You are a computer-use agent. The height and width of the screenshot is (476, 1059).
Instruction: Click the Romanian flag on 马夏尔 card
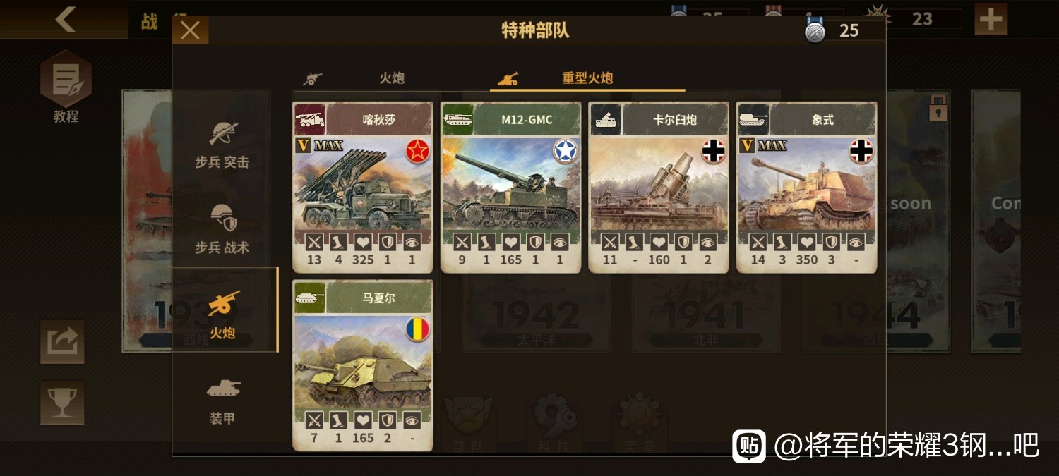pyautogui.click(x=417, y=329)
